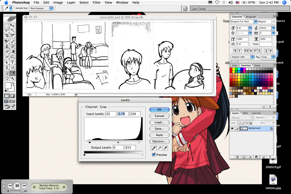The width and height of the screenshot is (291, 194).
Task: Toggle Faux Italic in Character panel
Action: pos(239,51)
